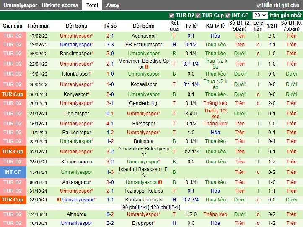This screenshot has height=227, width=303.
Task: Switch to the Total tab
Action: (92, 5)
